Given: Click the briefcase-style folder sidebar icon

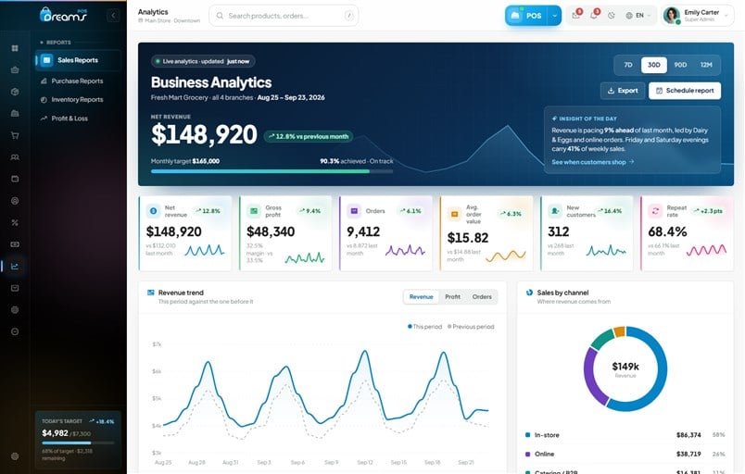Looking at the screenshot, I should tap(15, 113).
